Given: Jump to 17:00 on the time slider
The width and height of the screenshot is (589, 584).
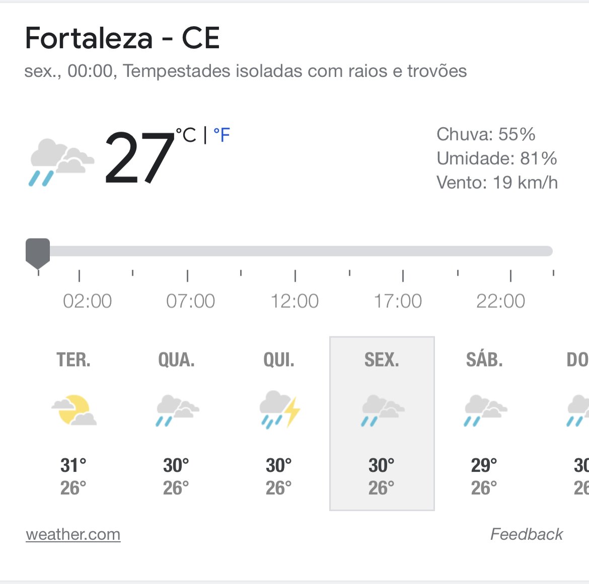Looking at the screenshot, I should 403,251.
